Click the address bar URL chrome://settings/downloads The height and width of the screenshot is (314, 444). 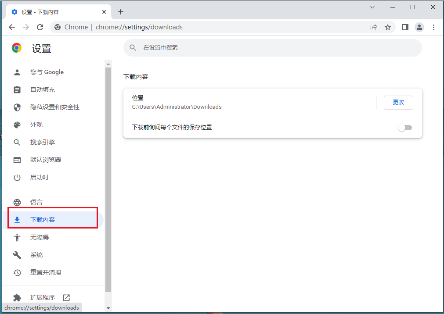(139, 27)
